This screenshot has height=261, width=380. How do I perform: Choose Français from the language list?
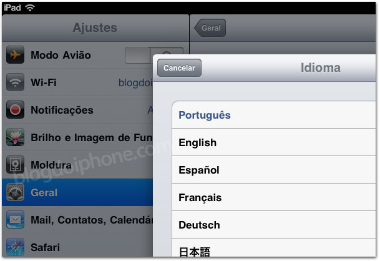(x=273, y=197)
